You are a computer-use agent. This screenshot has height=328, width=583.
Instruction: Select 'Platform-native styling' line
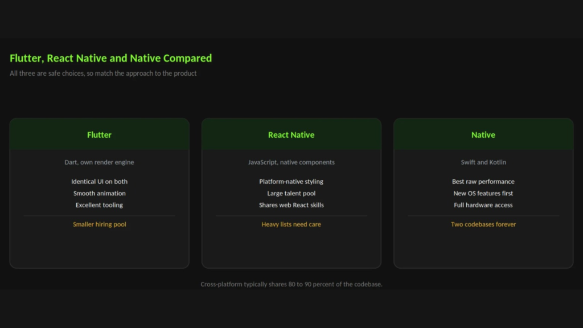[x=291, y=182]
